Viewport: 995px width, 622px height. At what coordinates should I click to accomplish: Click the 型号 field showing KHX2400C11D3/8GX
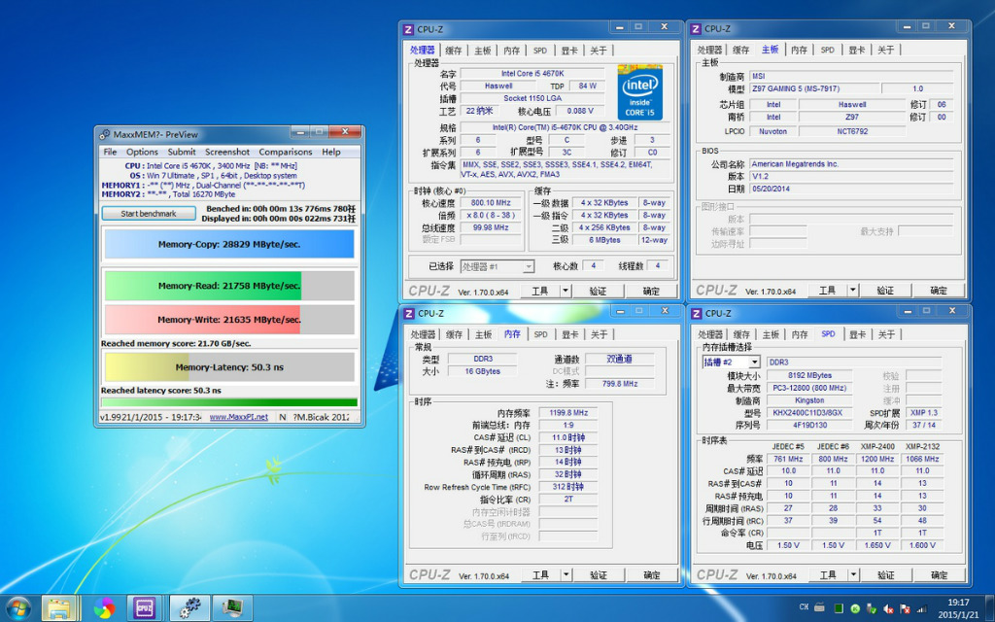(x=807, y=412)
